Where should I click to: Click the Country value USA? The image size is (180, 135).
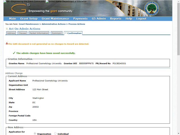34,120
